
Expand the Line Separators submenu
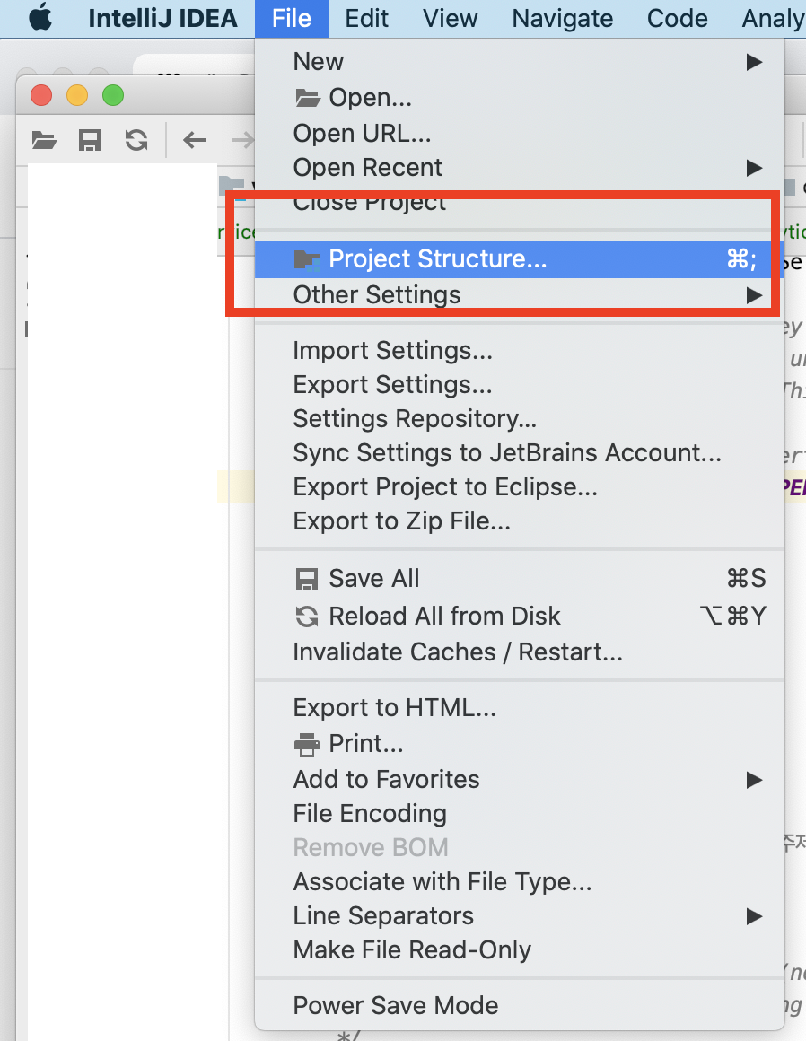(x=519, y=917)
